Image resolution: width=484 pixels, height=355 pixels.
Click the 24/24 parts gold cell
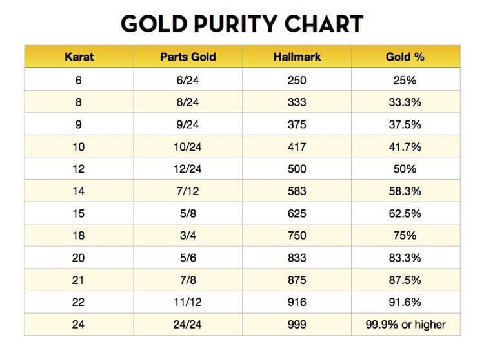pos(188,325)
